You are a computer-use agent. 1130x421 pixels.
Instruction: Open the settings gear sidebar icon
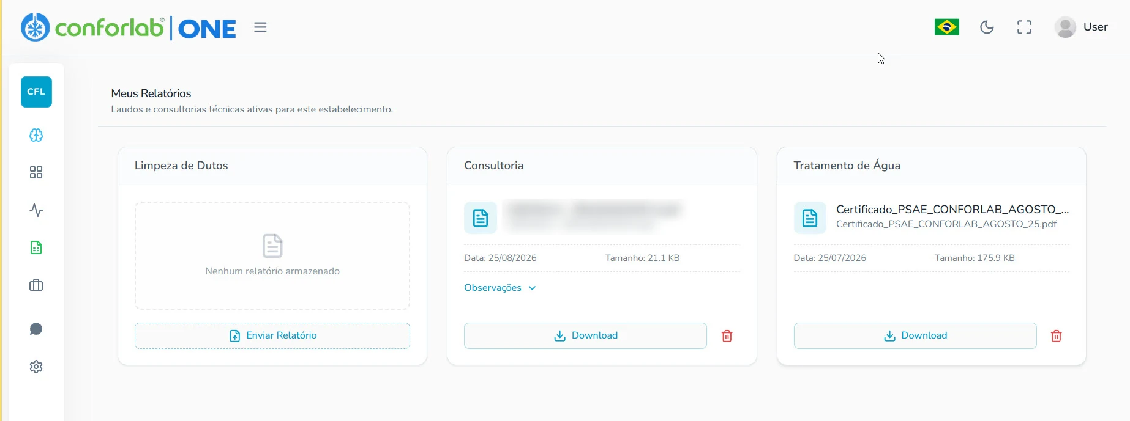[36, 367]
